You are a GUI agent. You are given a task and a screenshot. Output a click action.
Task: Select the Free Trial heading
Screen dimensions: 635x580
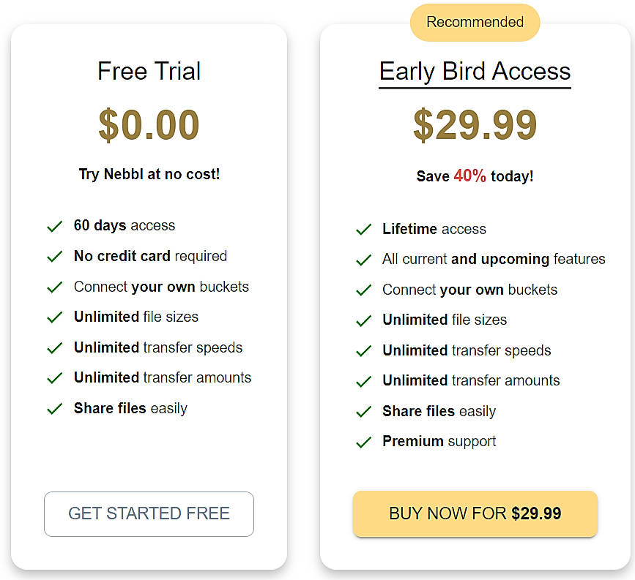coord(149,71)
